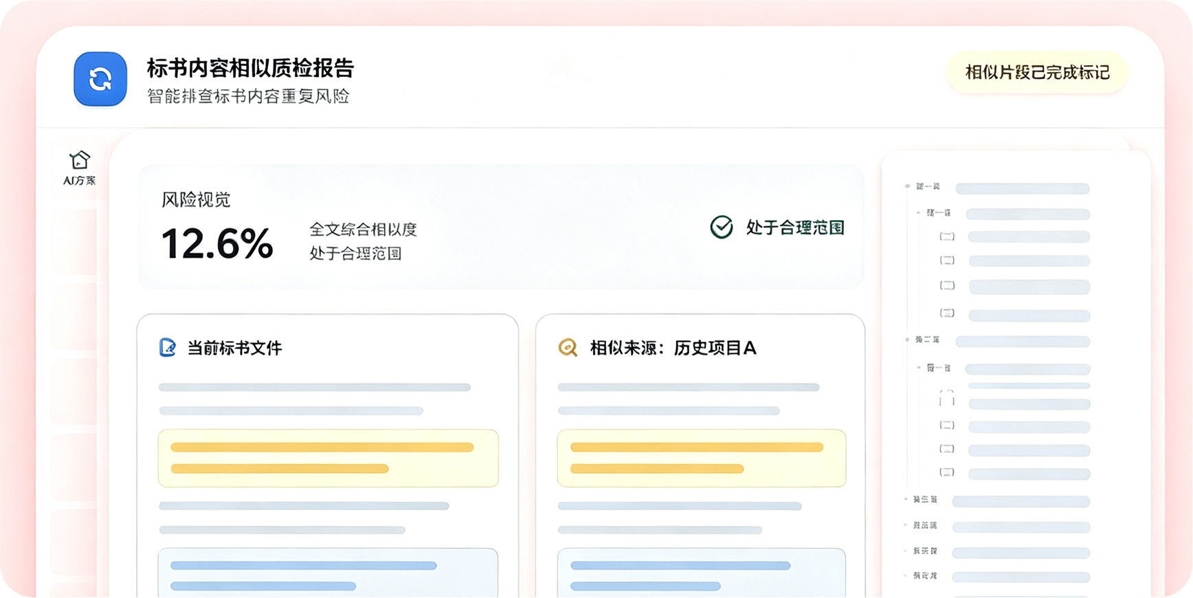Viewport: 1193px width, 598px height.
Task: Collapse the 第一篇 node marker in outline
Action: [x=907, y=186]
